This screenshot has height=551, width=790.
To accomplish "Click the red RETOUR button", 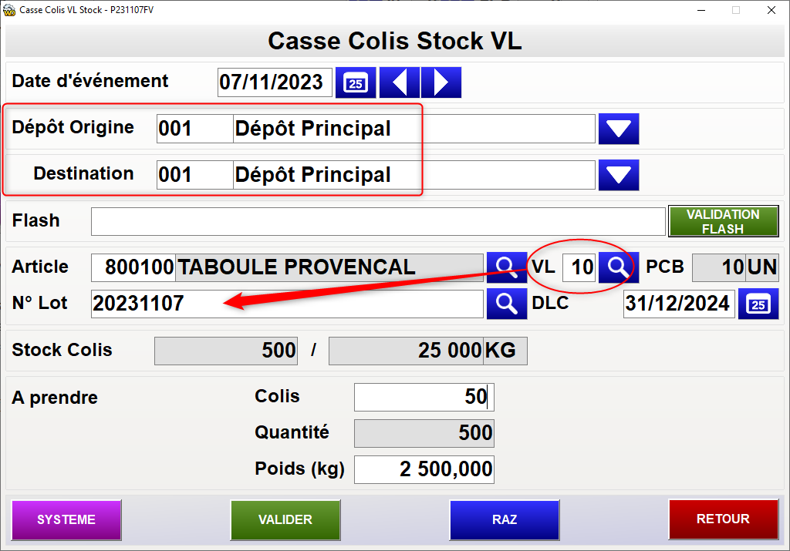I will pyautogui.click(x=723, y=519).
